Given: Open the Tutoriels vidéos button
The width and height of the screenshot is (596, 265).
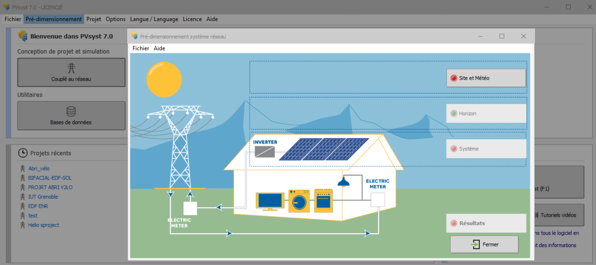Looking at the screenshot, I should click(x=559, y=215).
